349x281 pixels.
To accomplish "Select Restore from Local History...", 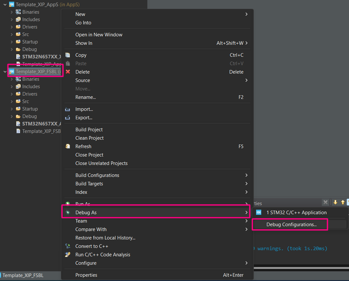I will tap(157, 238).
